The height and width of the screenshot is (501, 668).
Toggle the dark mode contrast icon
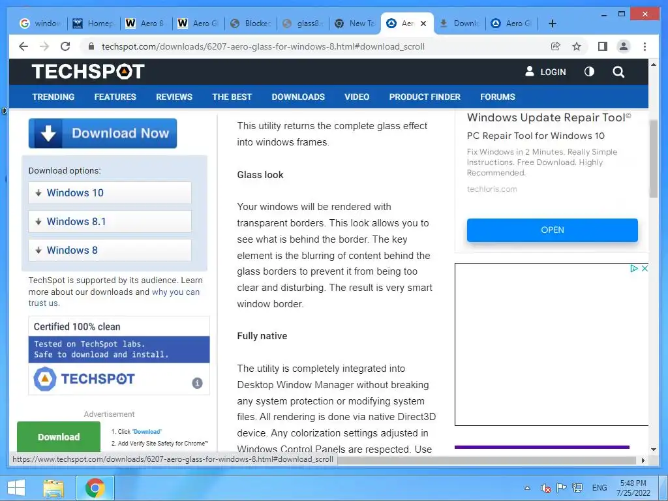click(x=589, y=72)
